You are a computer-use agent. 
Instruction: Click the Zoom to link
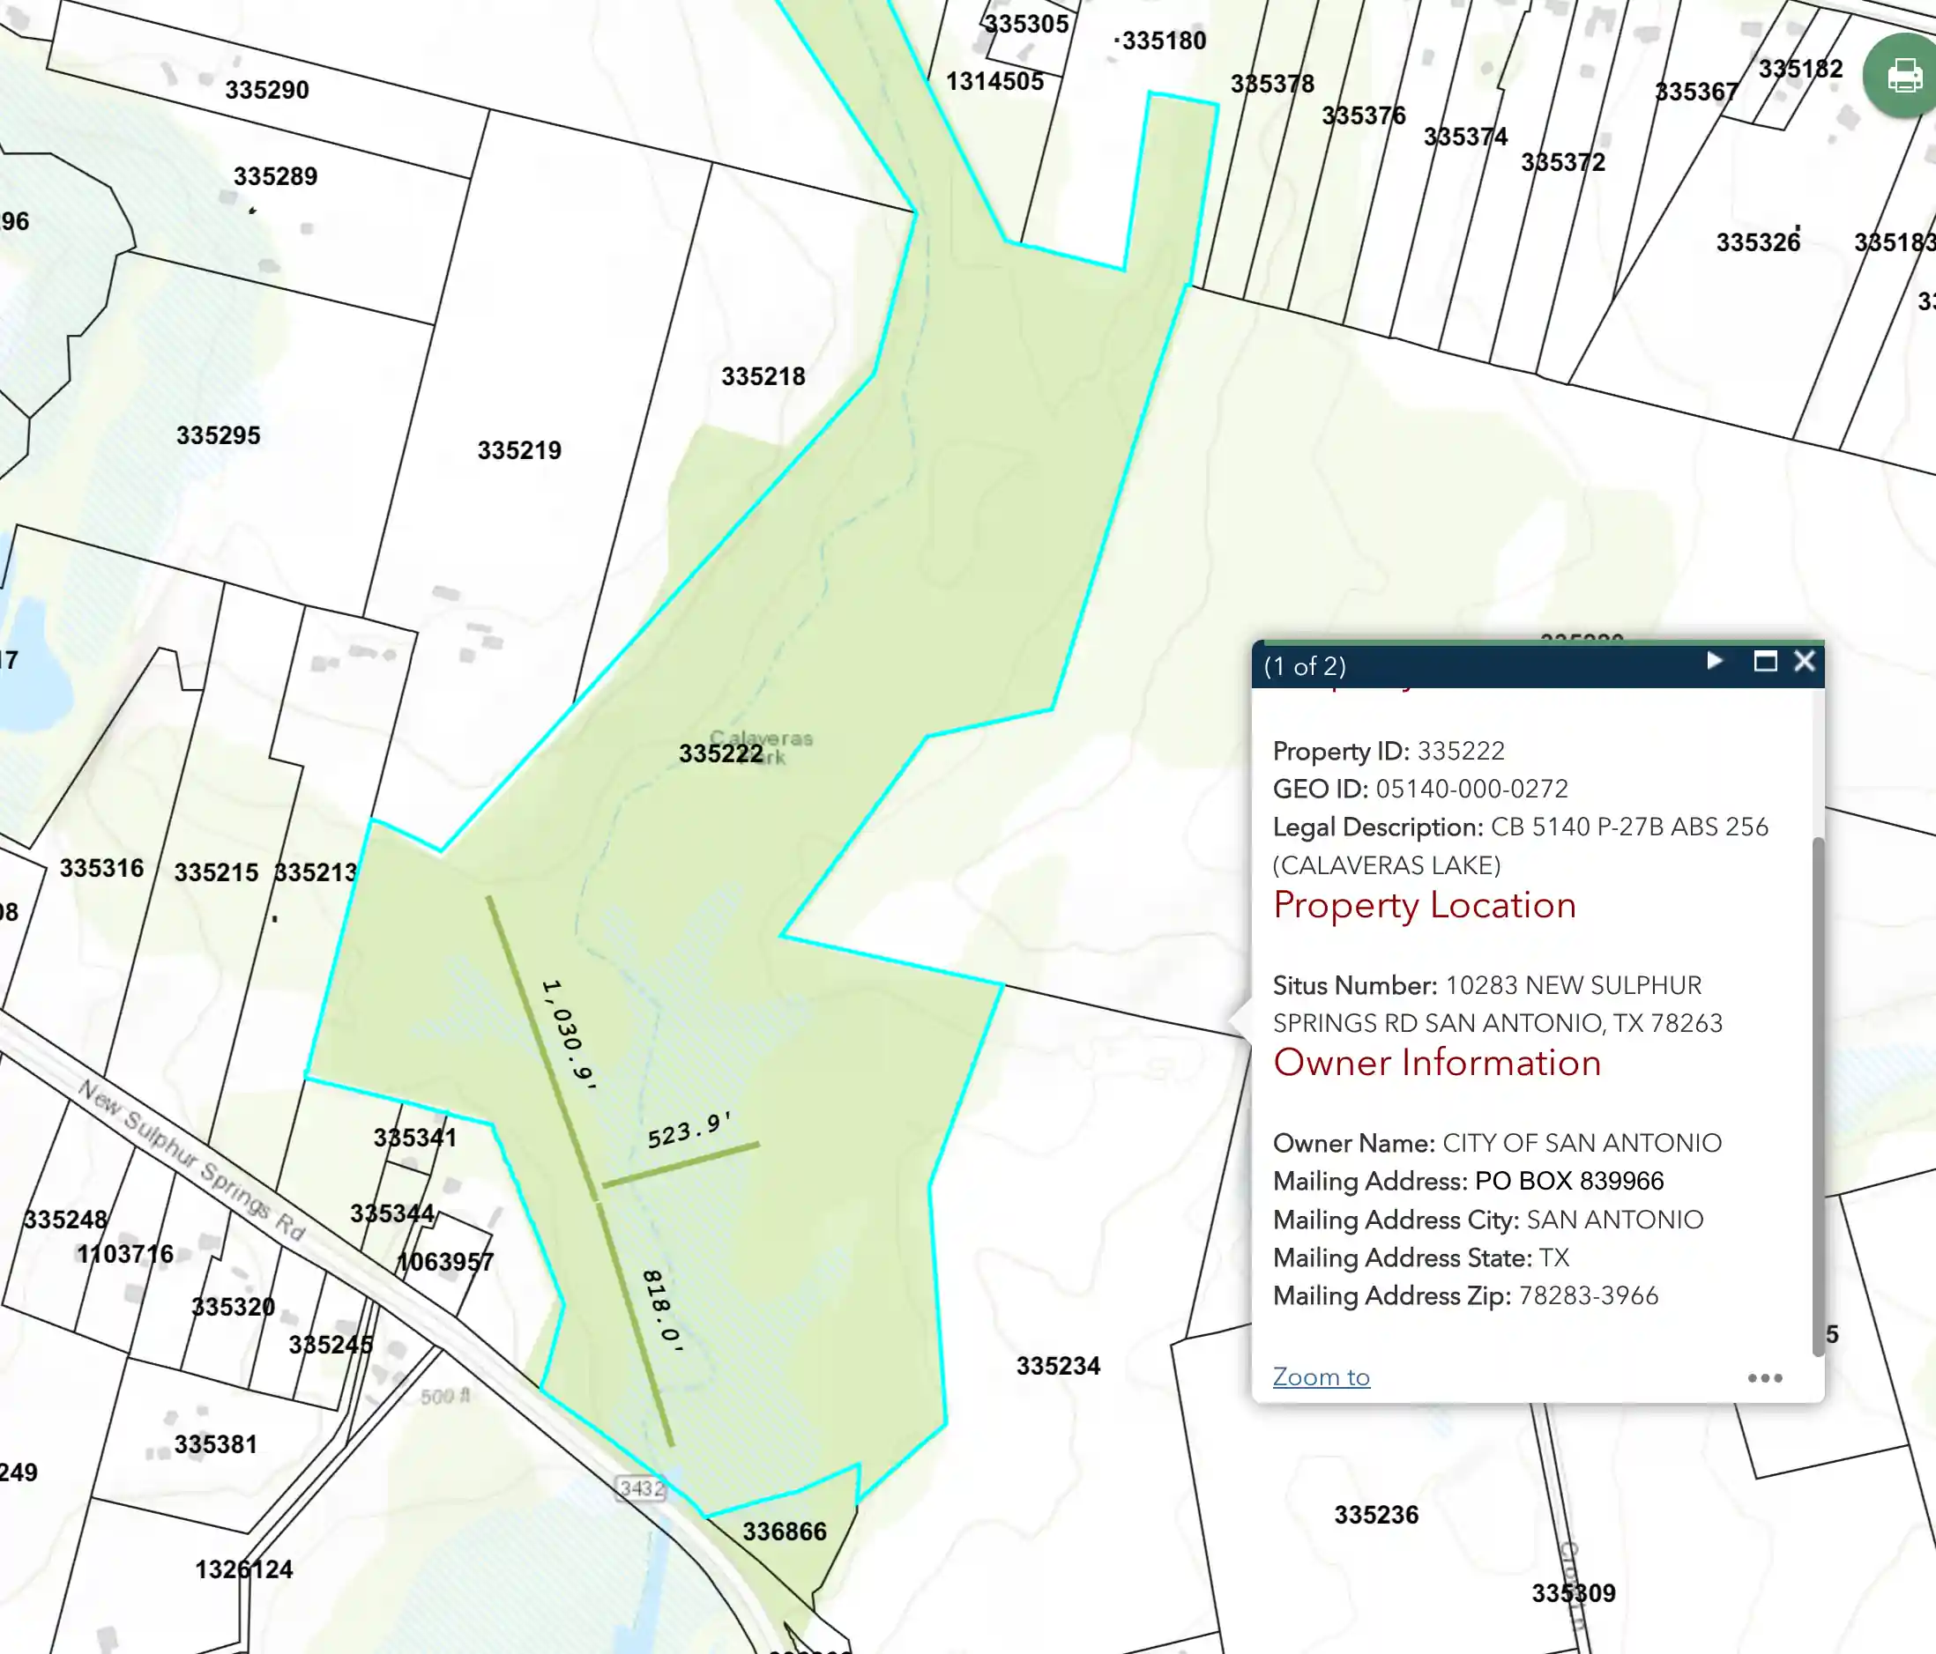(x=1321, y=1376)
